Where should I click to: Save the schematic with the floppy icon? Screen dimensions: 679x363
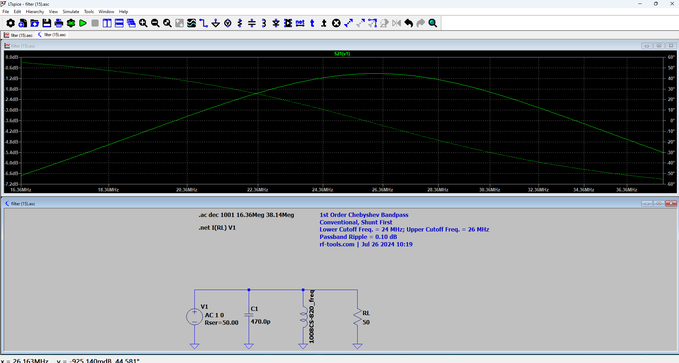(x=46, y=23)
